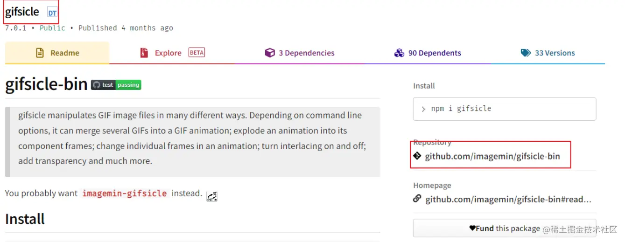This screenshot has width=625, height=242.
Task: Click the git diamond Repository icon
Action: [x=417, y=156]
